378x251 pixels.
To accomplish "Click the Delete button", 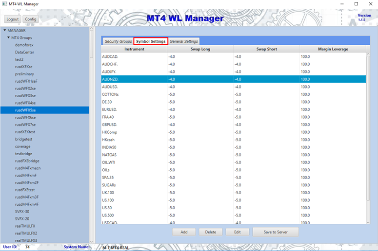I will (211, 232).
